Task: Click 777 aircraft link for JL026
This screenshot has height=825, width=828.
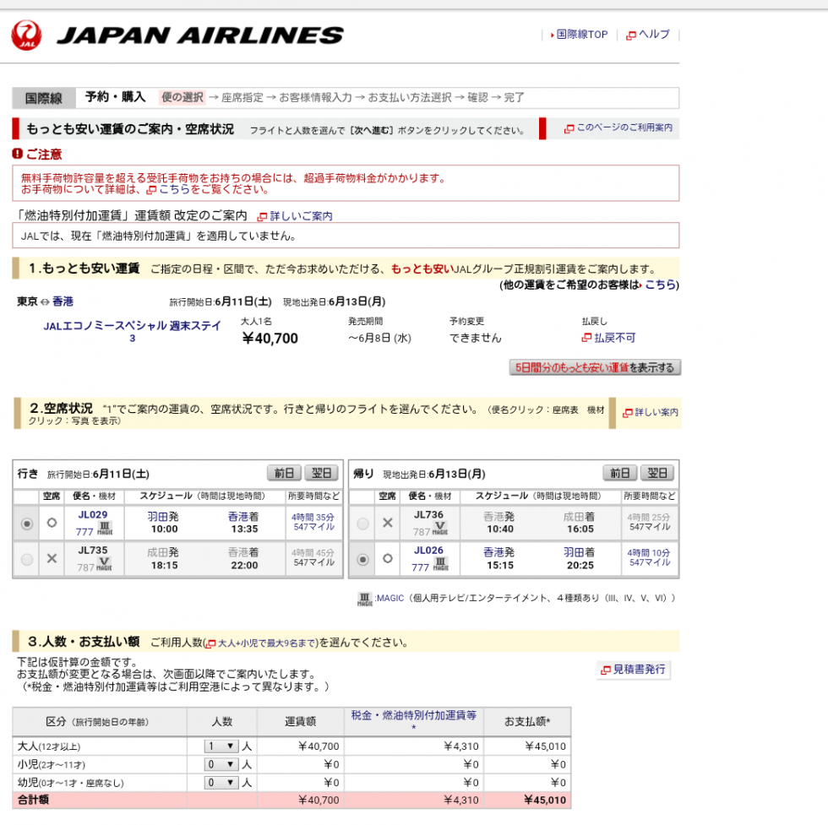Action: pos(421,567)
